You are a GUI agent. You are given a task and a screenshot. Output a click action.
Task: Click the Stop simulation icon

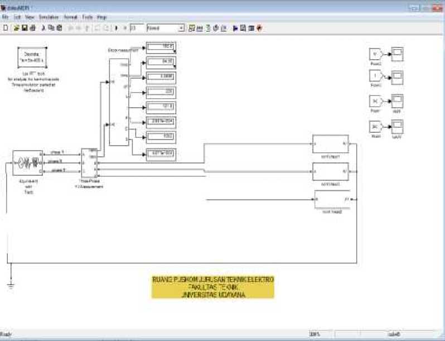click(124, 28)
